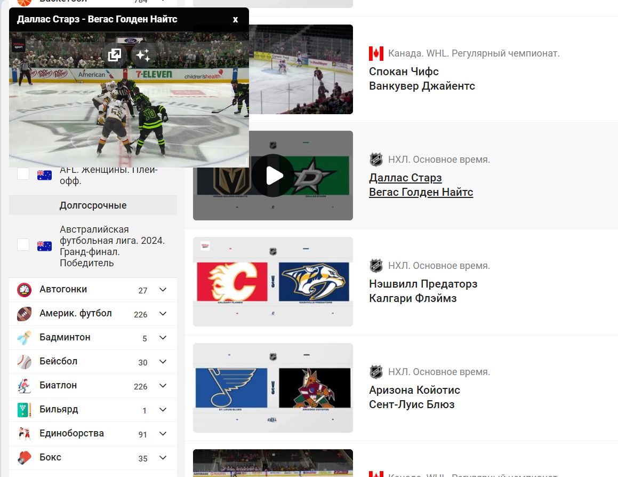Click the American football ball icon

(24, 314)
